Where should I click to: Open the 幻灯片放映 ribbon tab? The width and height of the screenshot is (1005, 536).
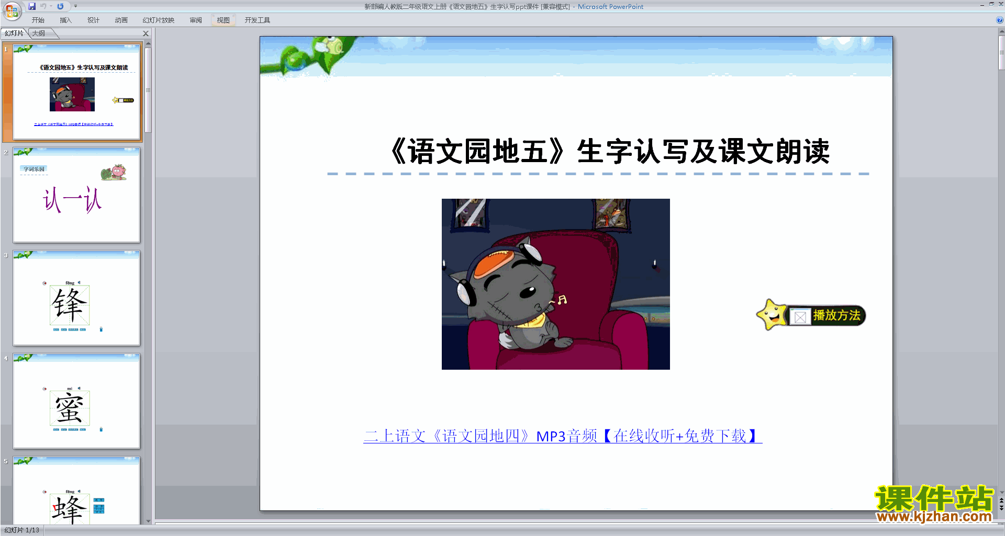coord(158,20)
